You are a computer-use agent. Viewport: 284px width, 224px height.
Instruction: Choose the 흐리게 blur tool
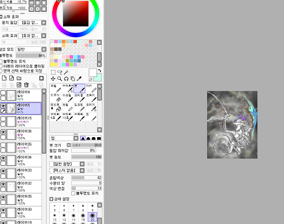92,107
